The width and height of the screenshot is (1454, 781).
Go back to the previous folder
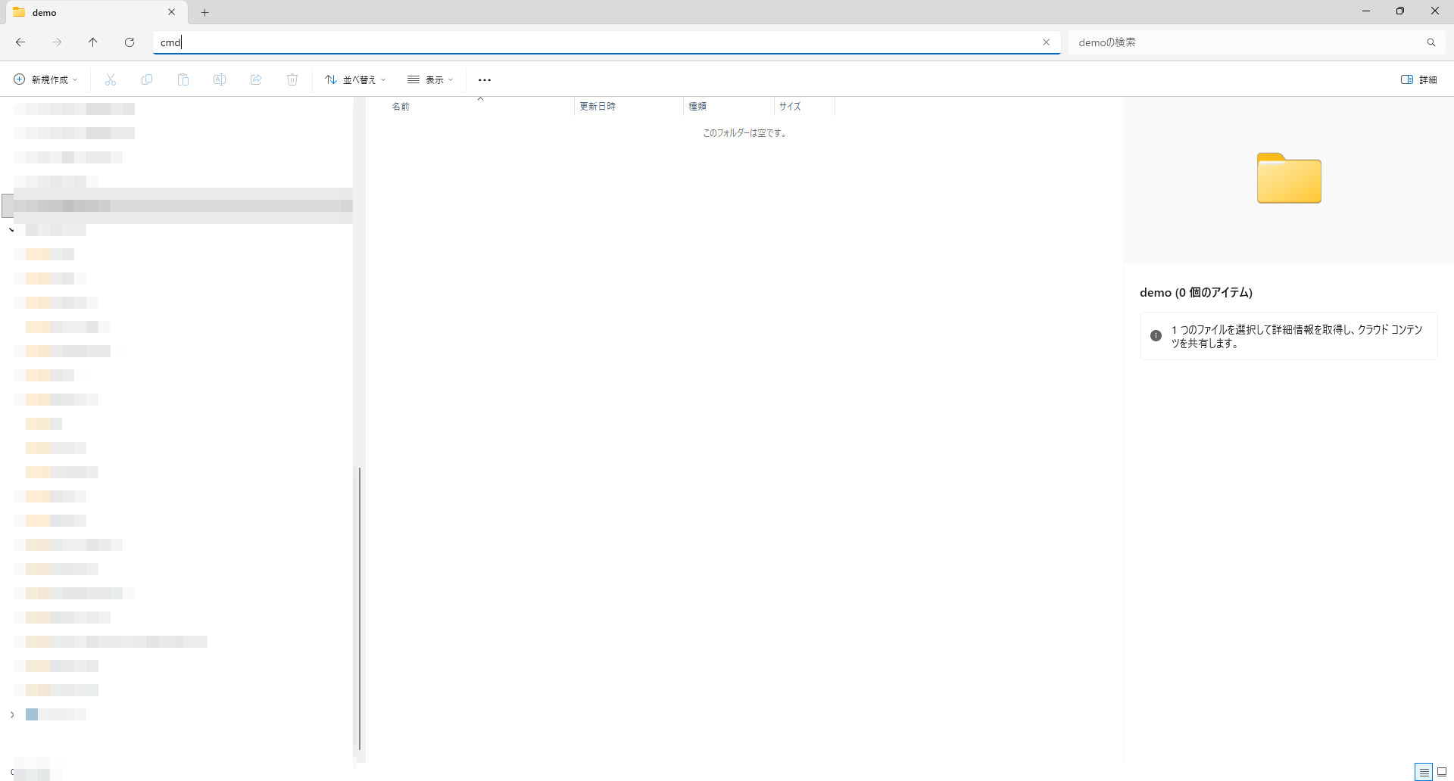point(20,42)
